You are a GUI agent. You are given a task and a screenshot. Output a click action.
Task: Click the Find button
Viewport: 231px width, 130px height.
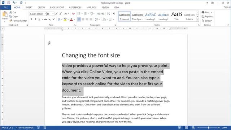[x=205, y=13]
